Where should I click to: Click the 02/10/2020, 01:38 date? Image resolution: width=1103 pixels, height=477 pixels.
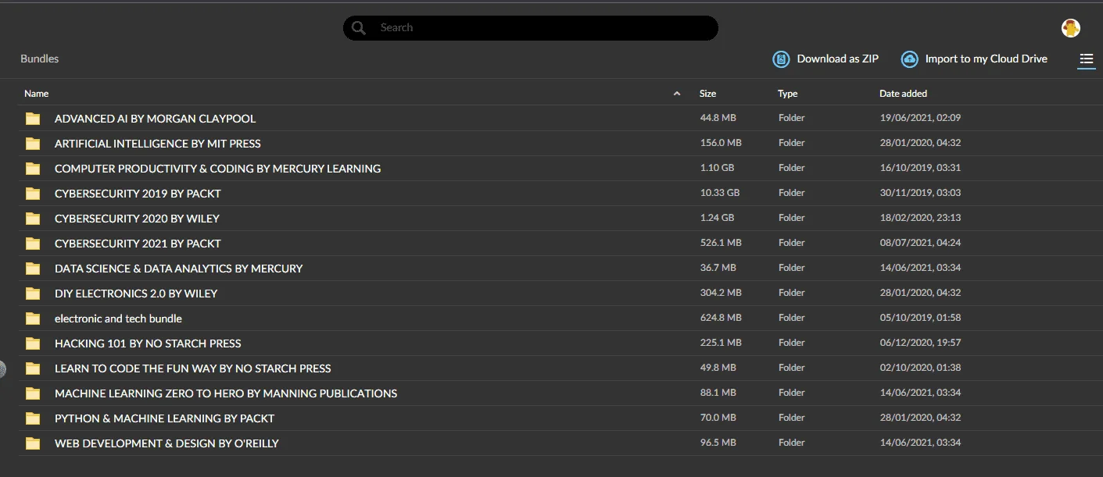tap(920, 368)
